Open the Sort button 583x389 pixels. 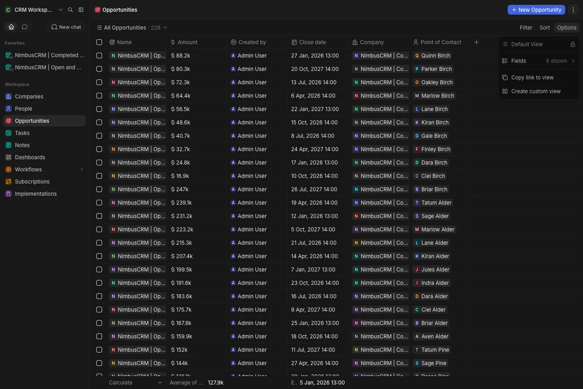[x=545, y=28]
